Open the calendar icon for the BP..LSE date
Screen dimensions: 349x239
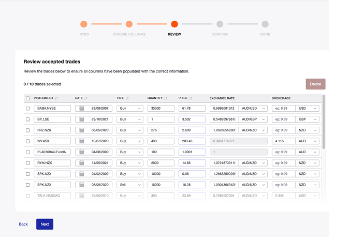click(x=82, y=119)
